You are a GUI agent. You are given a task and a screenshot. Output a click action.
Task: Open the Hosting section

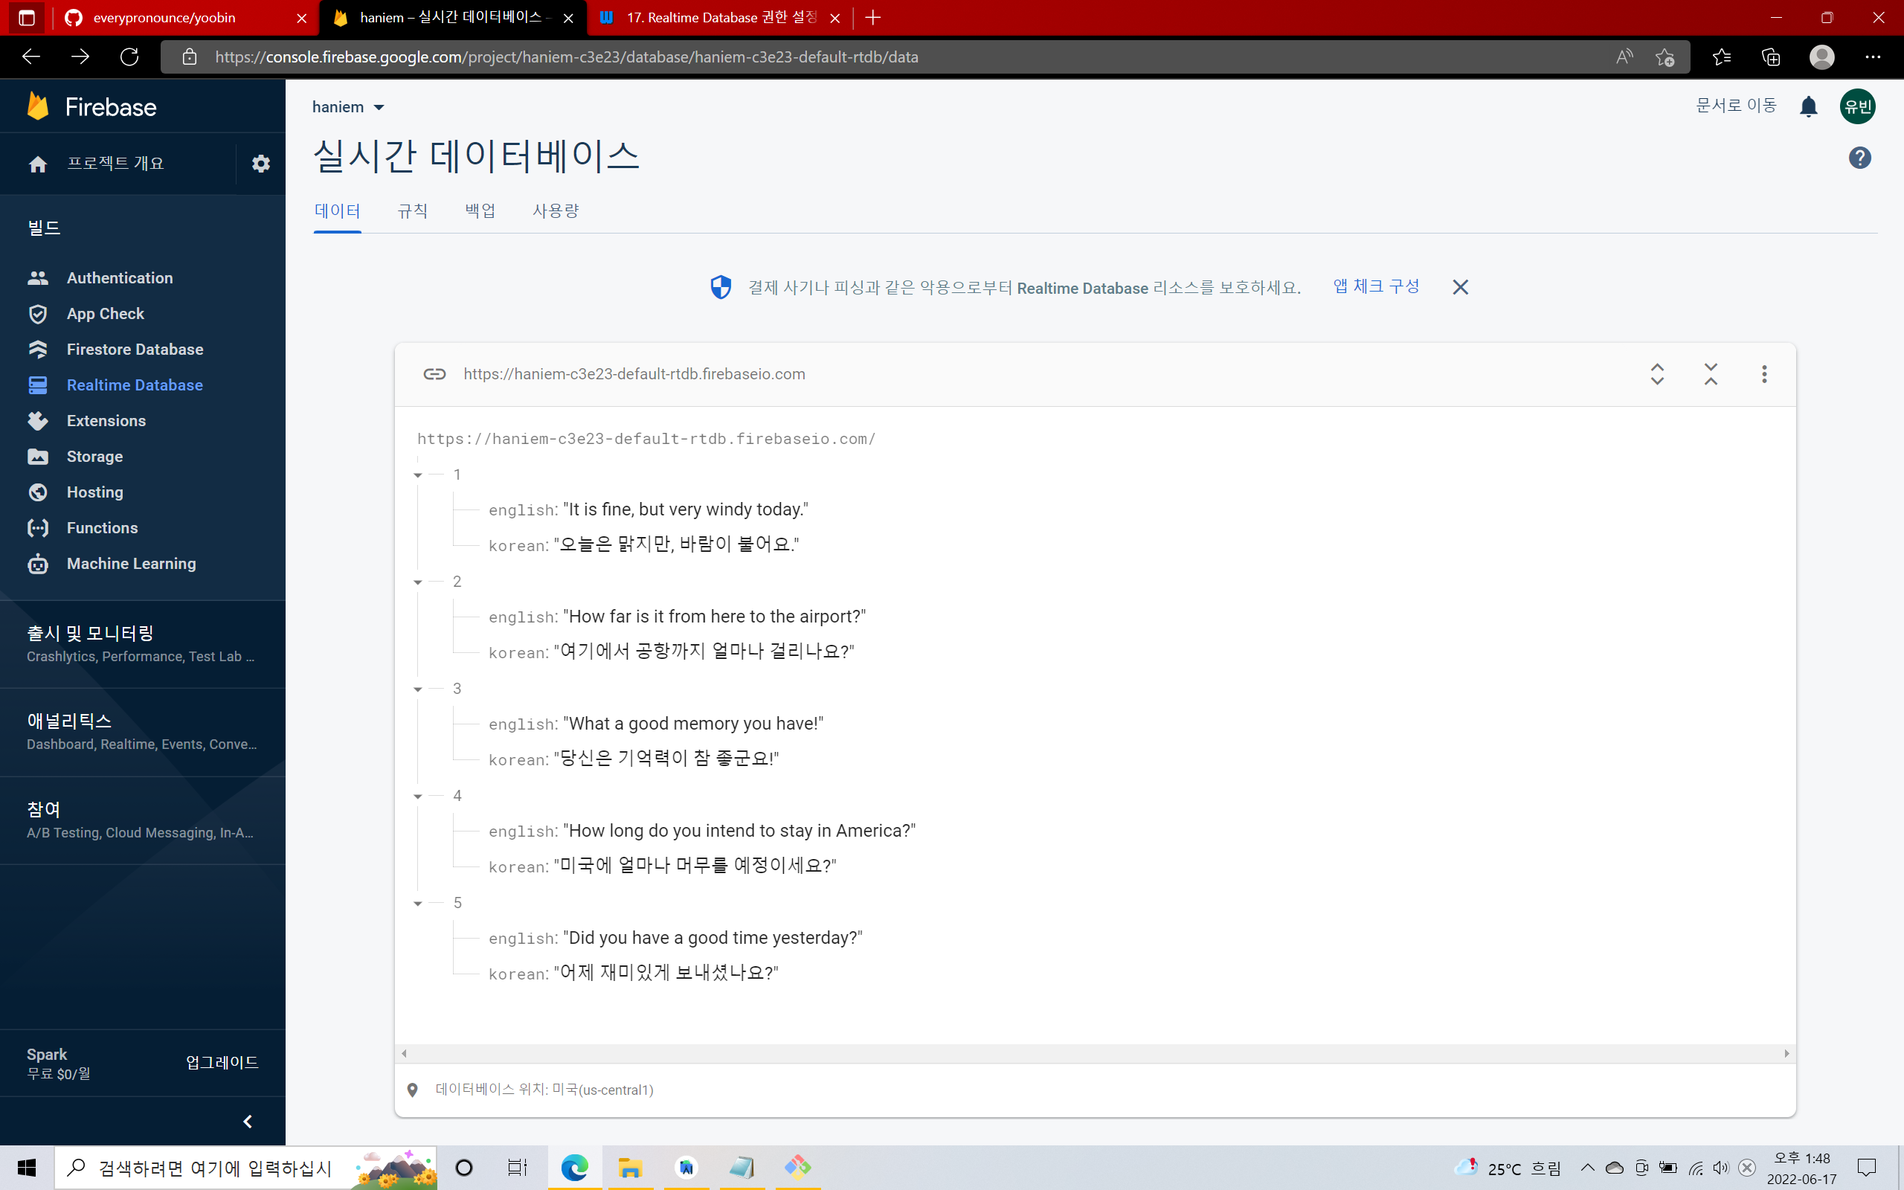click(x=94, y=492)
